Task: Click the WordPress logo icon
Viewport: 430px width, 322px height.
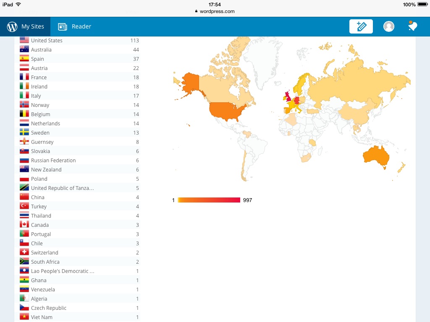Action: tap(12, 26)
